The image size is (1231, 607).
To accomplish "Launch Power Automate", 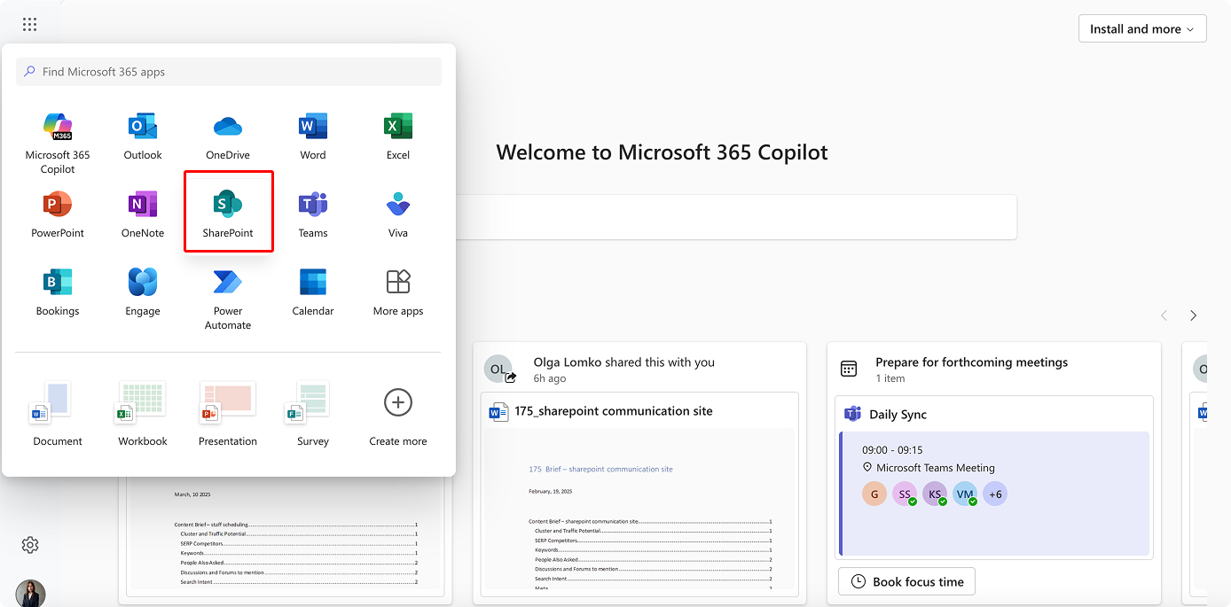I will 227,289.
